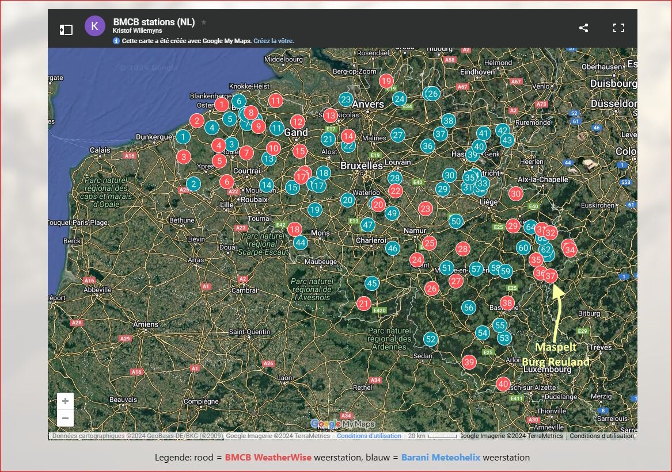Select red station marker 19 near Berg-op-Zoom
The width and height of the screenshot is (672, 472).
coord(386,81)
